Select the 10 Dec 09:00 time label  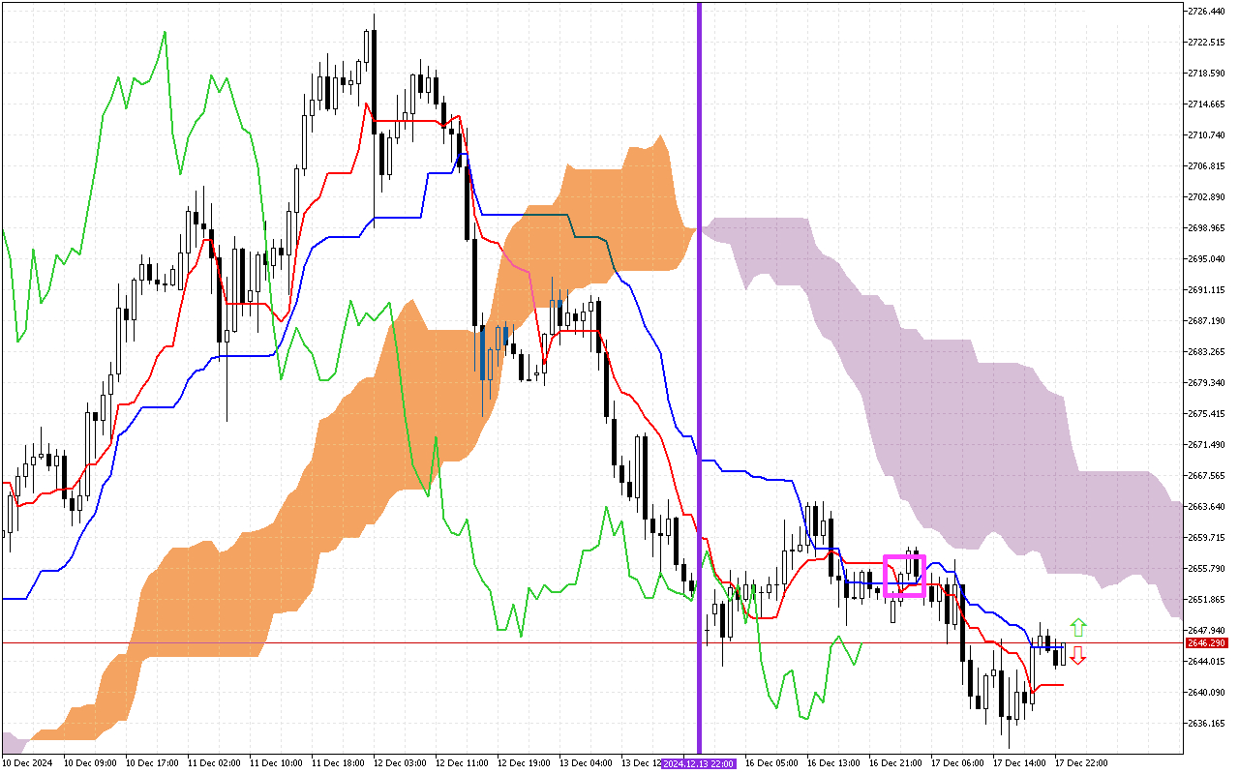coord(89,763)
